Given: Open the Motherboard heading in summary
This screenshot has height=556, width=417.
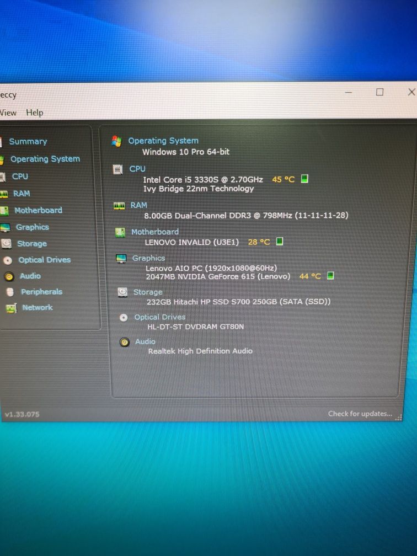Looking at the screenshot, I should coord(155,232).
